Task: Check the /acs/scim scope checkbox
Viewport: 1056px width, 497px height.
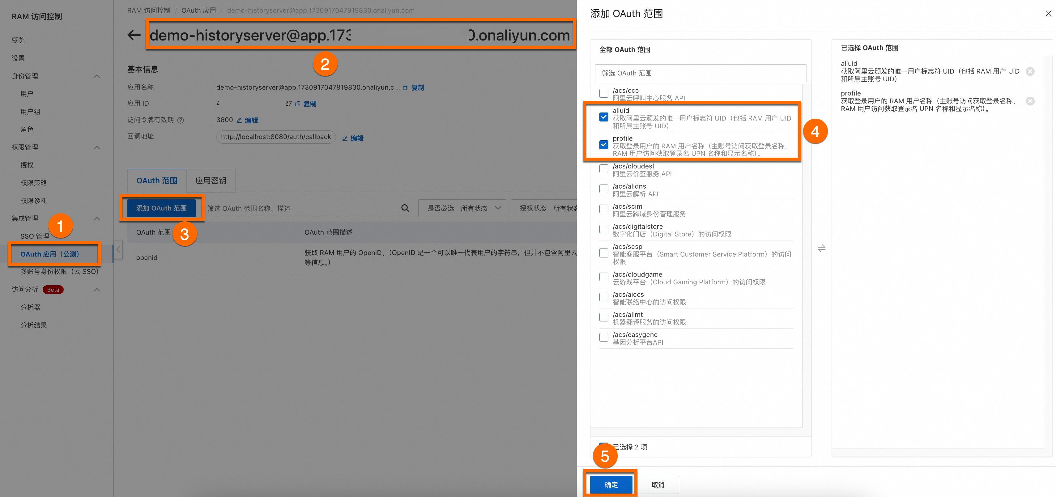Action: (603, 209)
